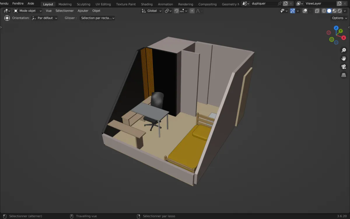The height and width of the screenshot is (219, 350).
Task: Pin the active editor with the pin icon
Action: 279,4
